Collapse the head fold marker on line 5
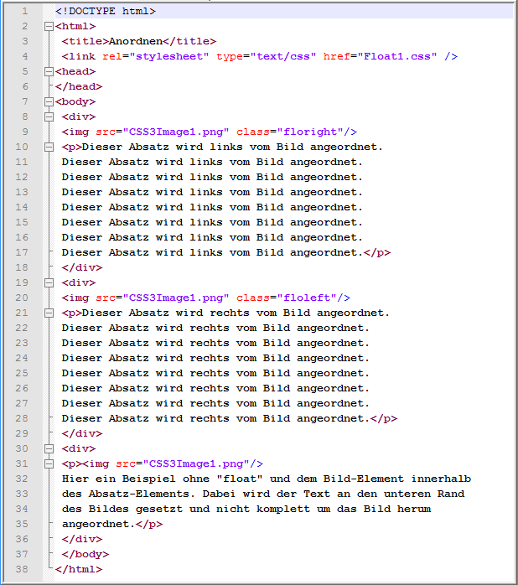The image size is (518, 585). pyautogui.click(x=49, y=71)
